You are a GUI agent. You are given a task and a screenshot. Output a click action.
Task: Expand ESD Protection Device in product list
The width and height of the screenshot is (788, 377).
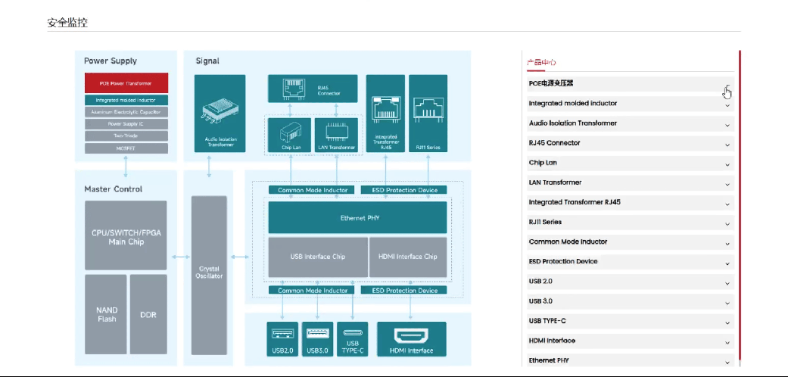click(x=631, y=262)
